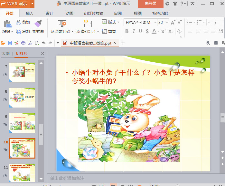Activate the Format Painter brush

[x=38, y=23]
